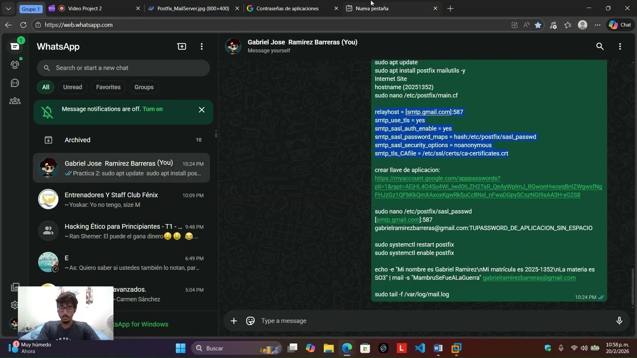Click the New chat icon
637x358 pixels.
(182, 46)
